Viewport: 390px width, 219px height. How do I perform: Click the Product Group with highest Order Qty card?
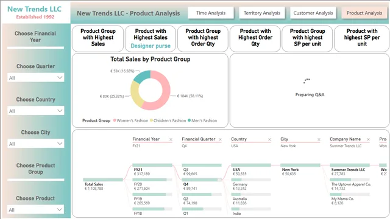tap(203, 39)
